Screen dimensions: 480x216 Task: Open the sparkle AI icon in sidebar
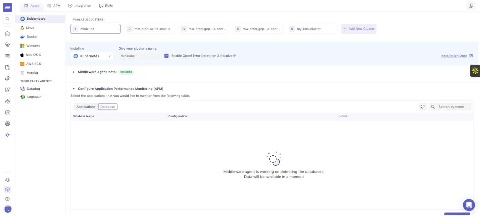pyautogui.click(x=7, y=135)
